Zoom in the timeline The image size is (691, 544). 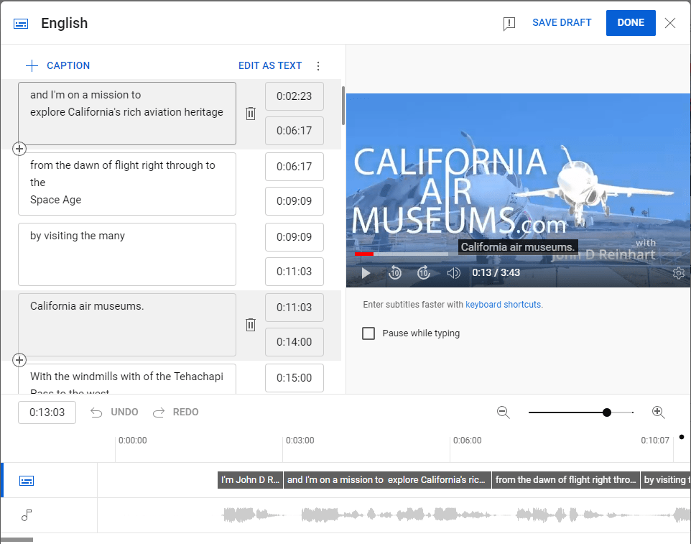point(658,412)
